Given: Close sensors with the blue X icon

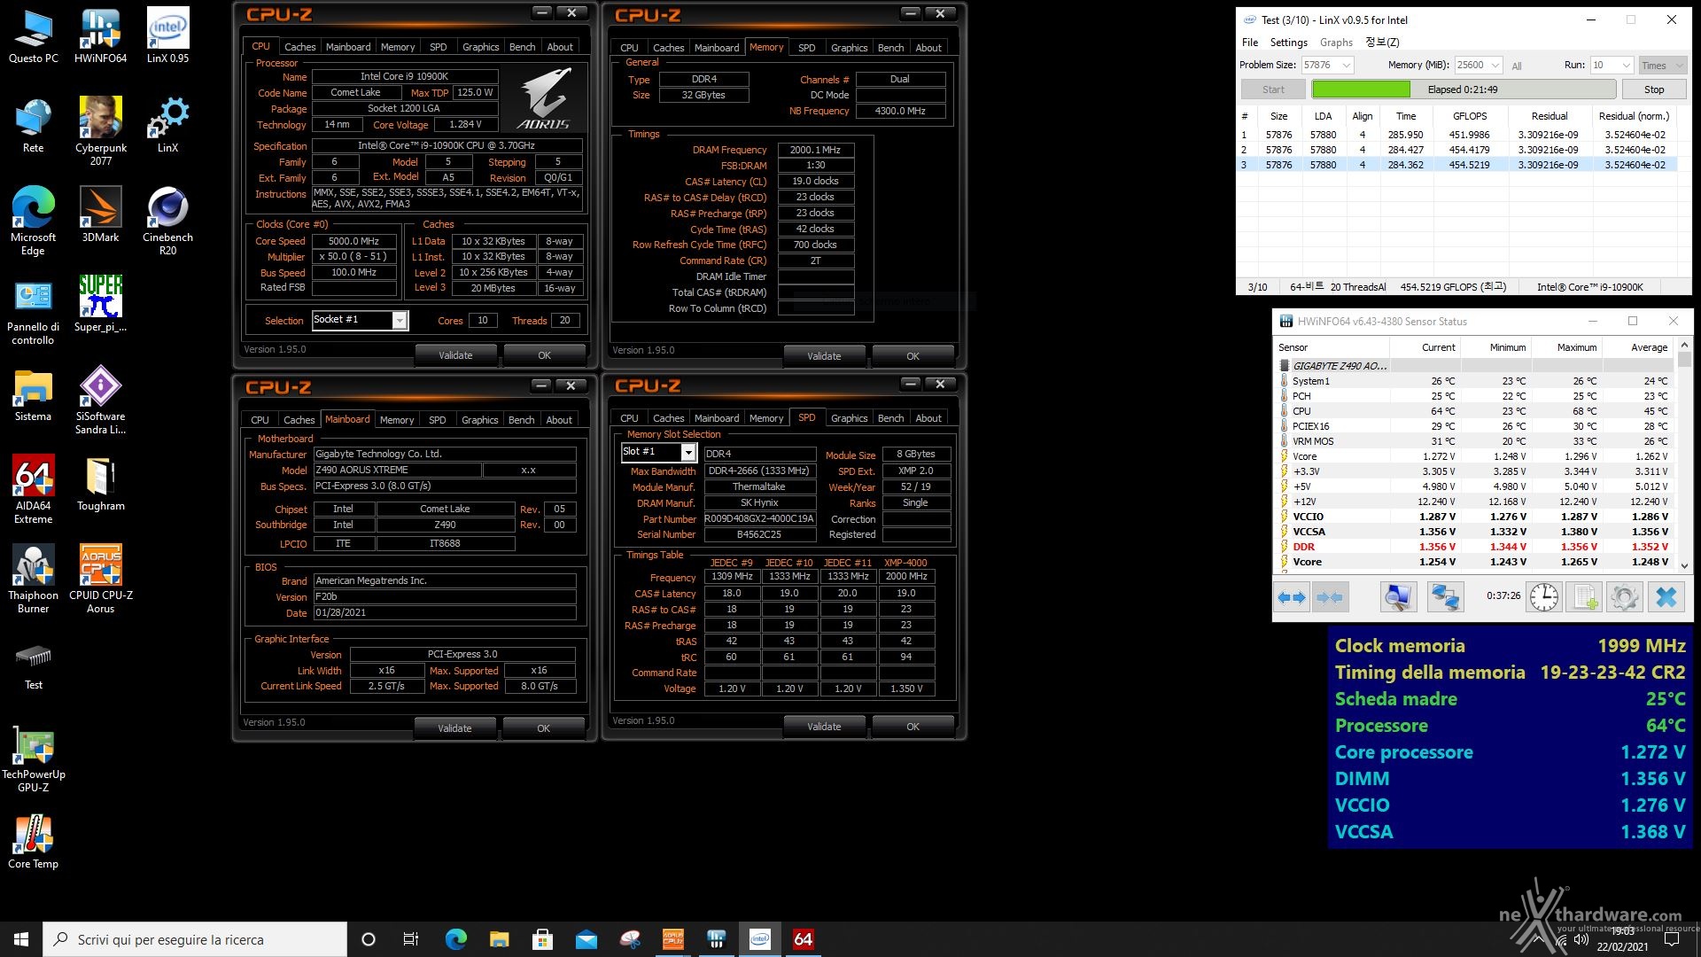Looking at the screenshot, I should [1666, 597].
